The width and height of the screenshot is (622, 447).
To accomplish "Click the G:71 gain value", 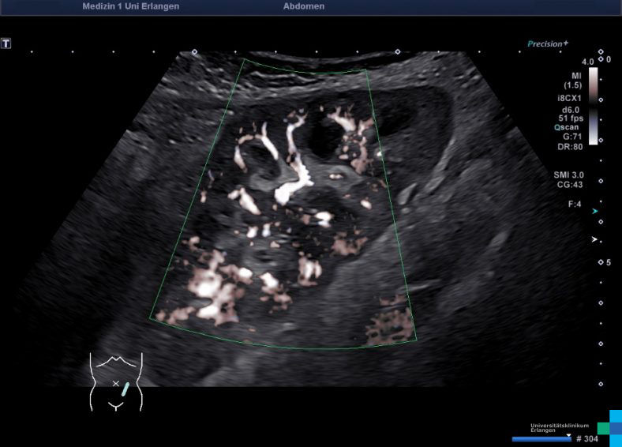I will [571, 137].
